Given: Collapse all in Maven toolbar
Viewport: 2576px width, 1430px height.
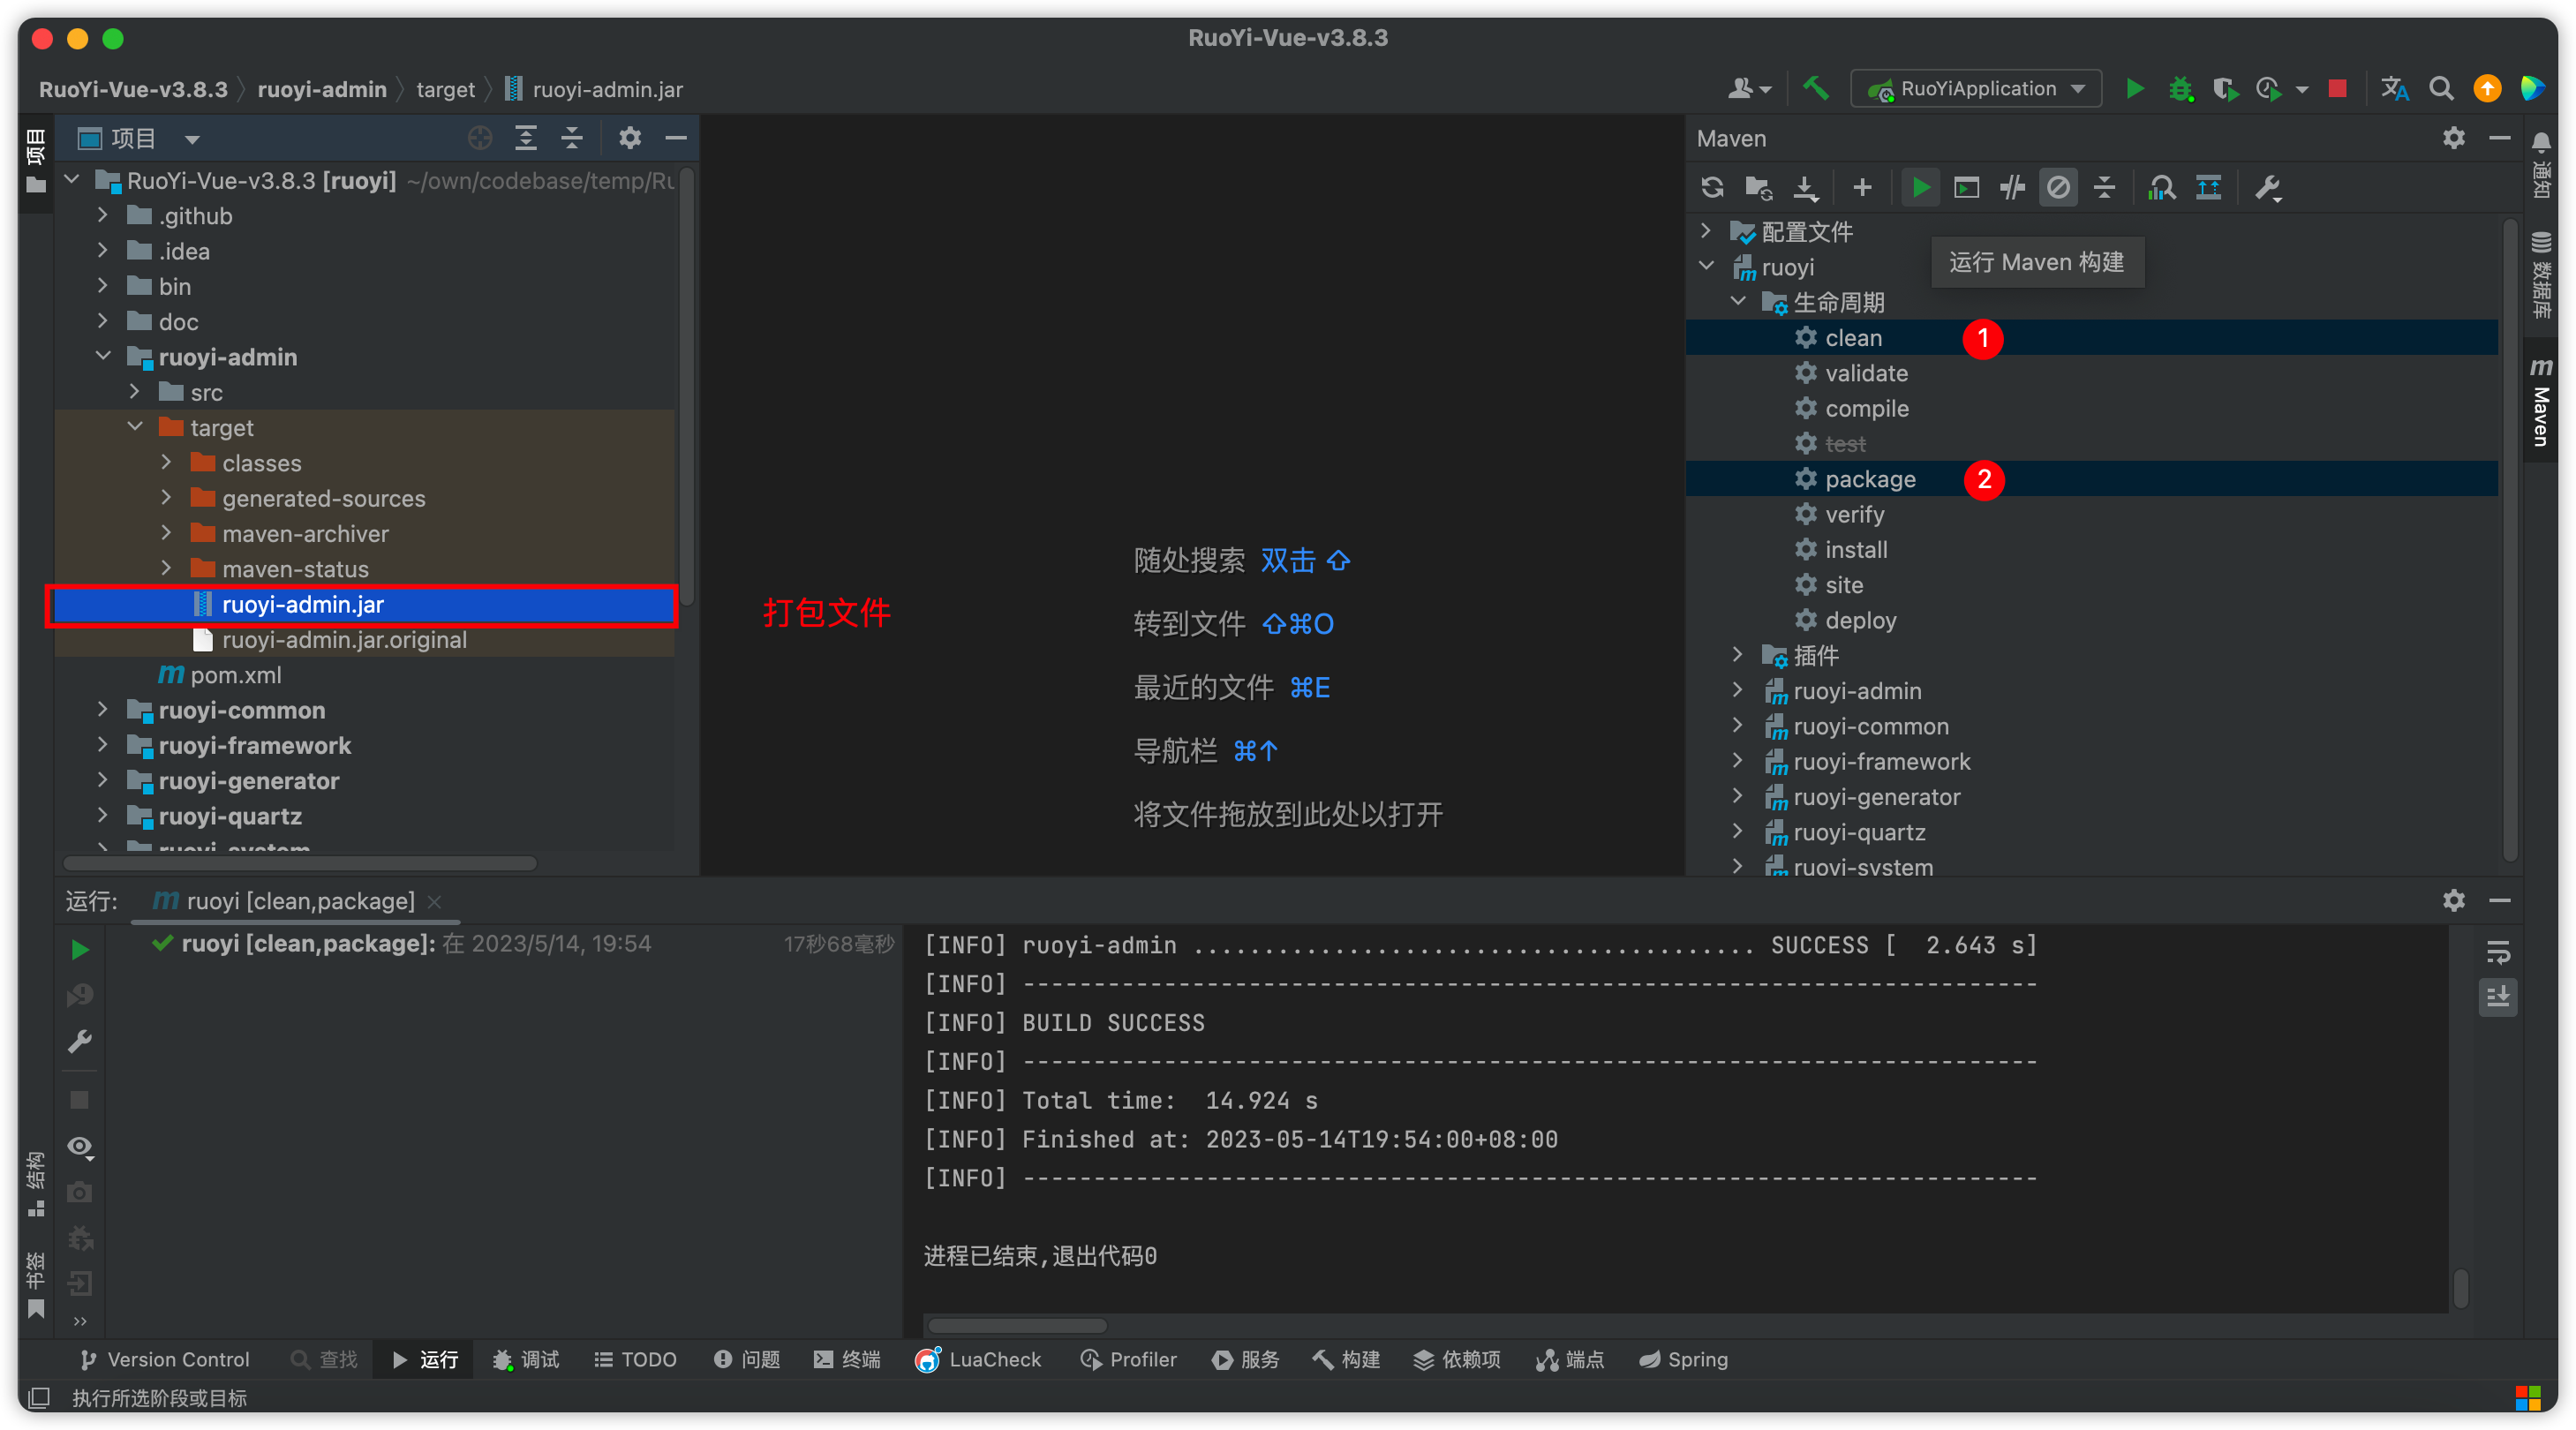Looking at the screenshot, I should pyautogui.click(x=2104, y=187).
